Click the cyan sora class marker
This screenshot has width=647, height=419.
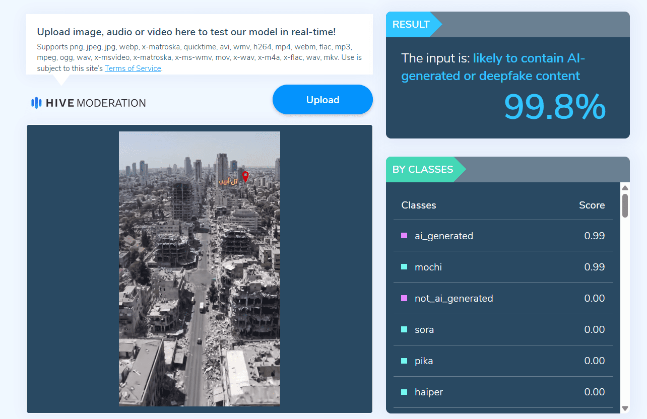coord(404,329)
